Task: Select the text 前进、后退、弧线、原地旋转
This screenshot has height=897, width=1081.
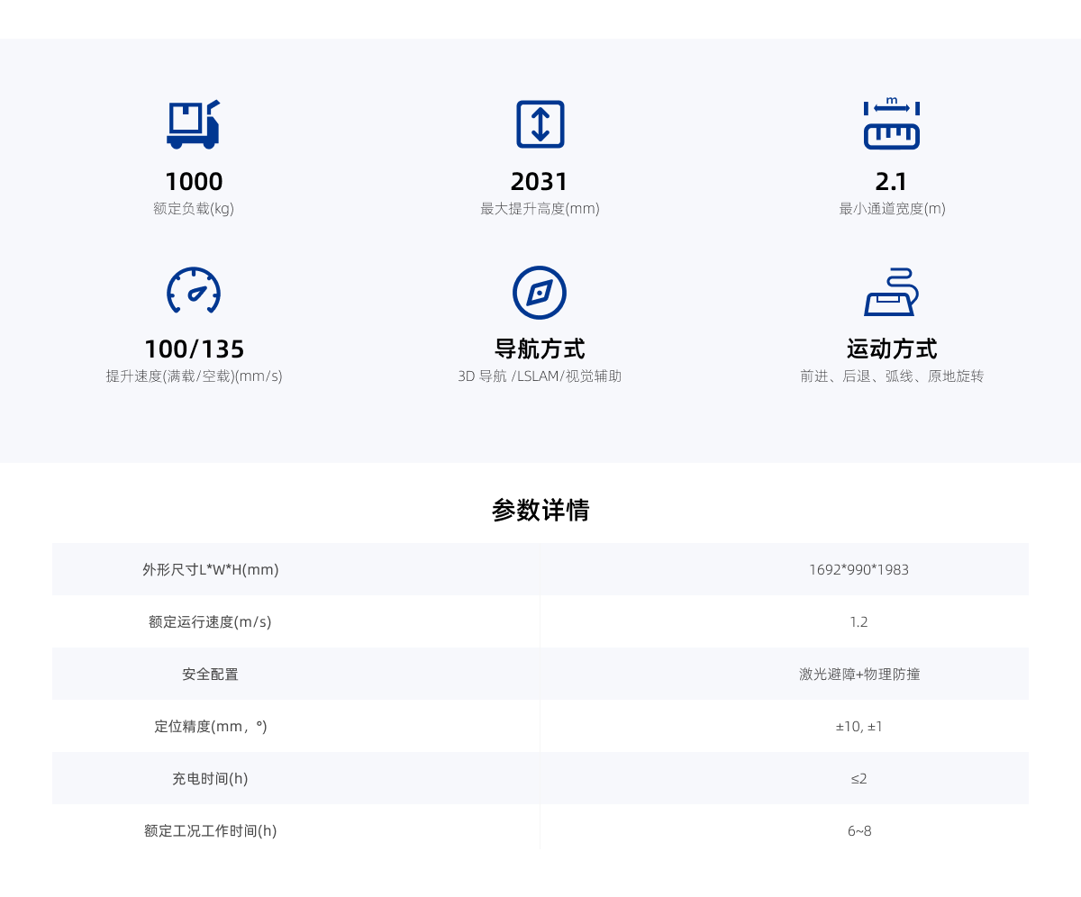Action: (x=892, y=376)
